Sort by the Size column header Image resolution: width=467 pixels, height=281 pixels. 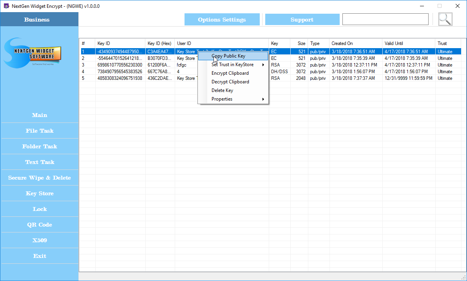299,43
